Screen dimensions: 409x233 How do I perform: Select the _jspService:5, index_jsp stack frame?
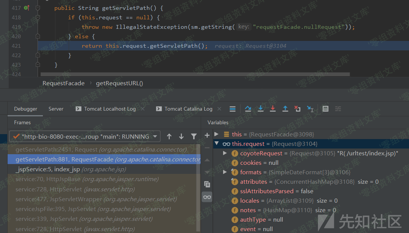(x=71, y=169)
